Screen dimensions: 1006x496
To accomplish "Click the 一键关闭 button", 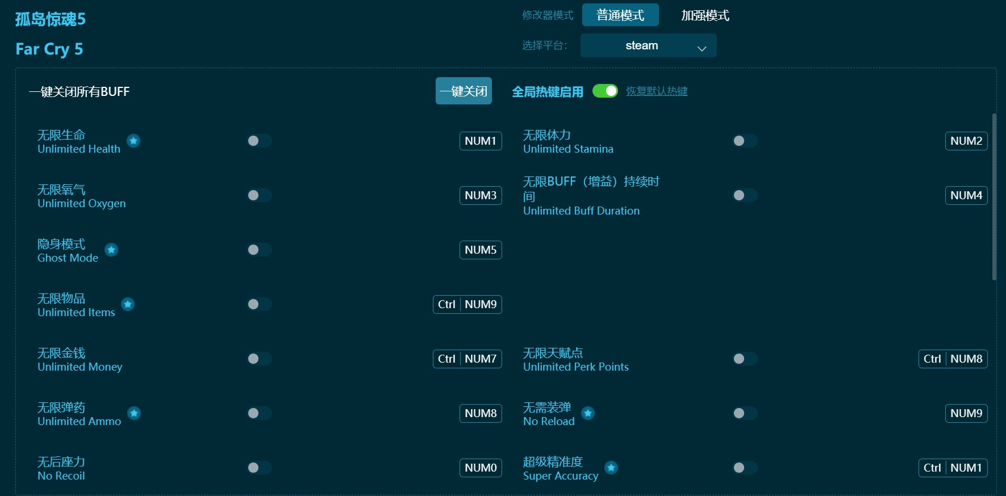I will pos(464,91).
